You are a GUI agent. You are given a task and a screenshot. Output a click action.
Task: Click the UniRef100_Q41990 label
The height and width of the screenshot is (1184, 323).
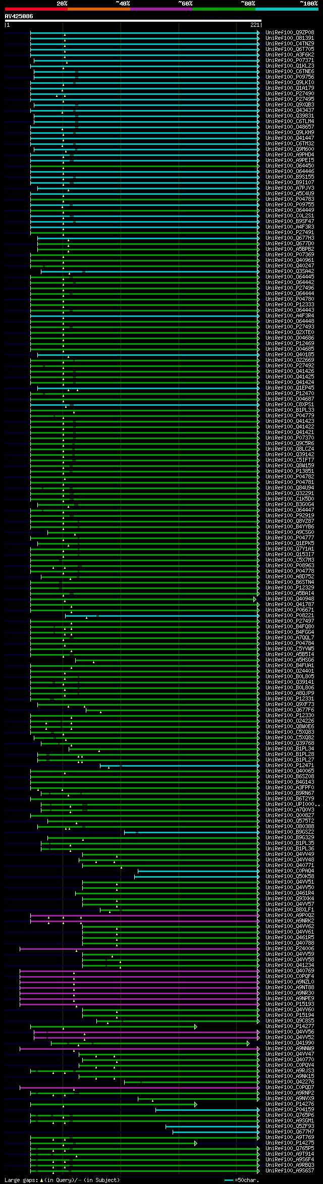click(290, 1043)
